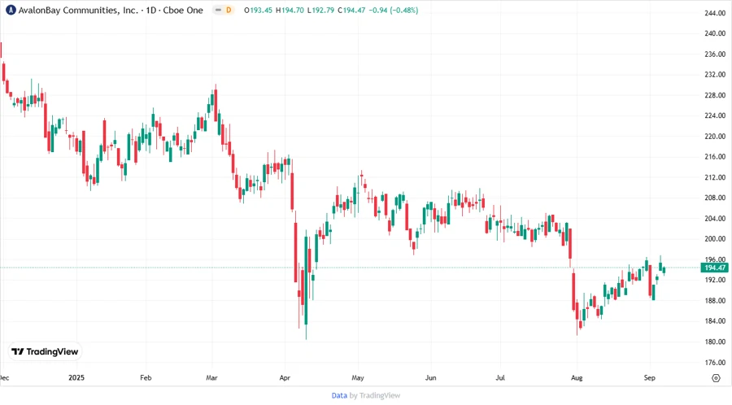732x405 pixels.
Task: Click the 184.00 price axis label
Action: 715,321
